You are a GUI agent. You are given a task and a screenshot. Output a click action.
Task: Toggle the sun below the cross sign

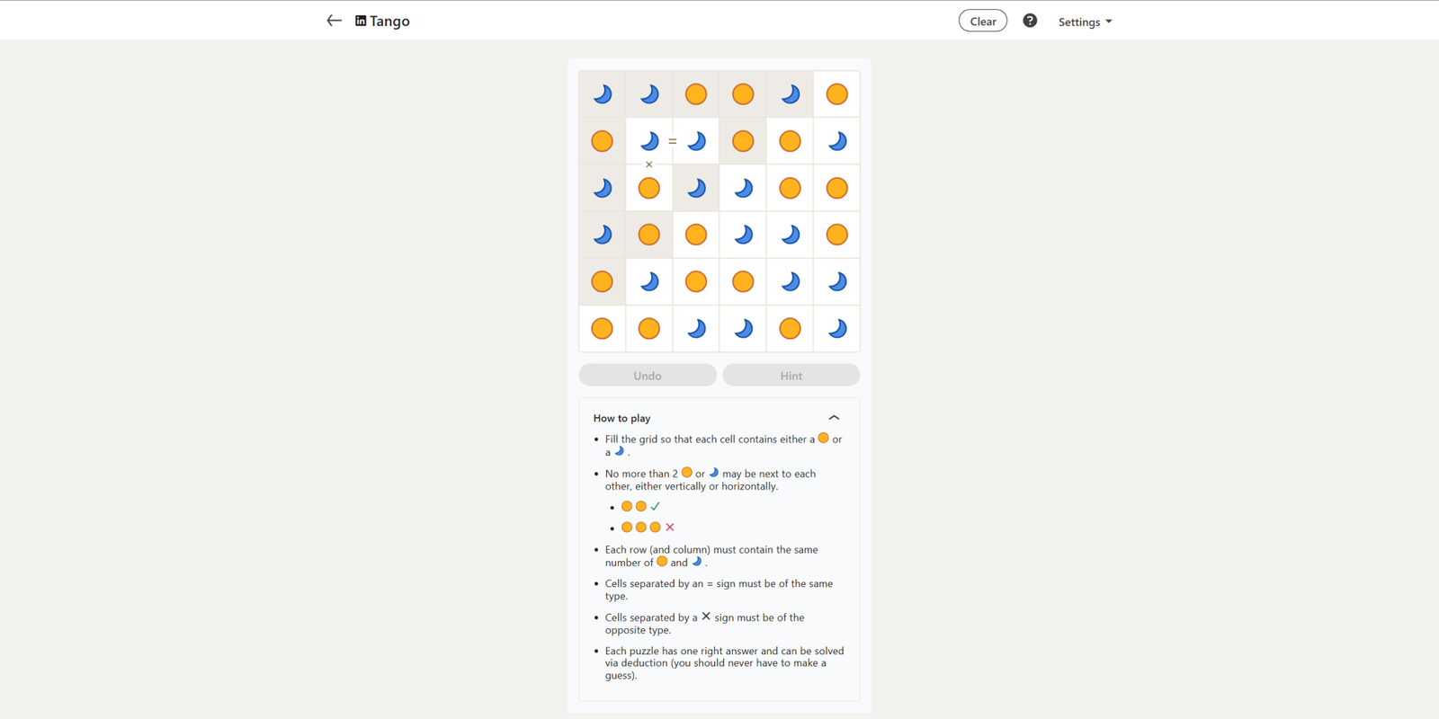(x=649, y=188)
